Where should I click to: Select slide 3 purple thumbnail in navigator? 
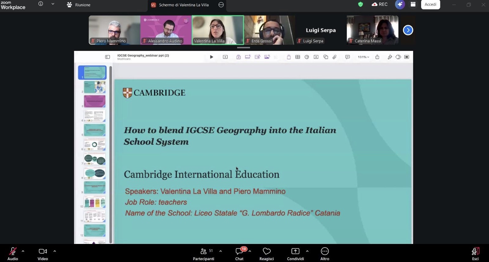[x=95, y=102]
